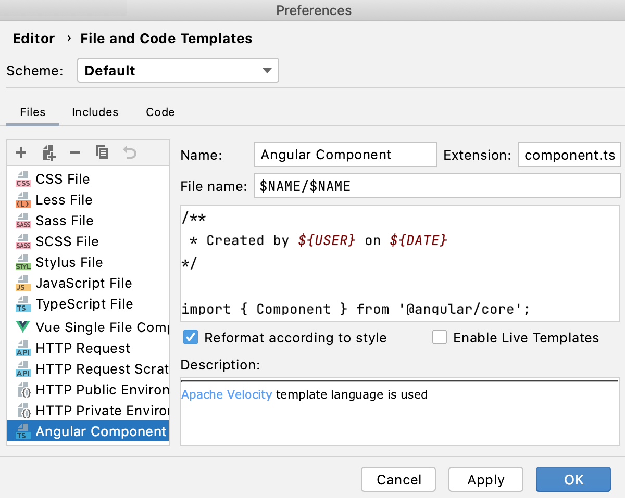Pick the SCSS File template

point(88,241)
